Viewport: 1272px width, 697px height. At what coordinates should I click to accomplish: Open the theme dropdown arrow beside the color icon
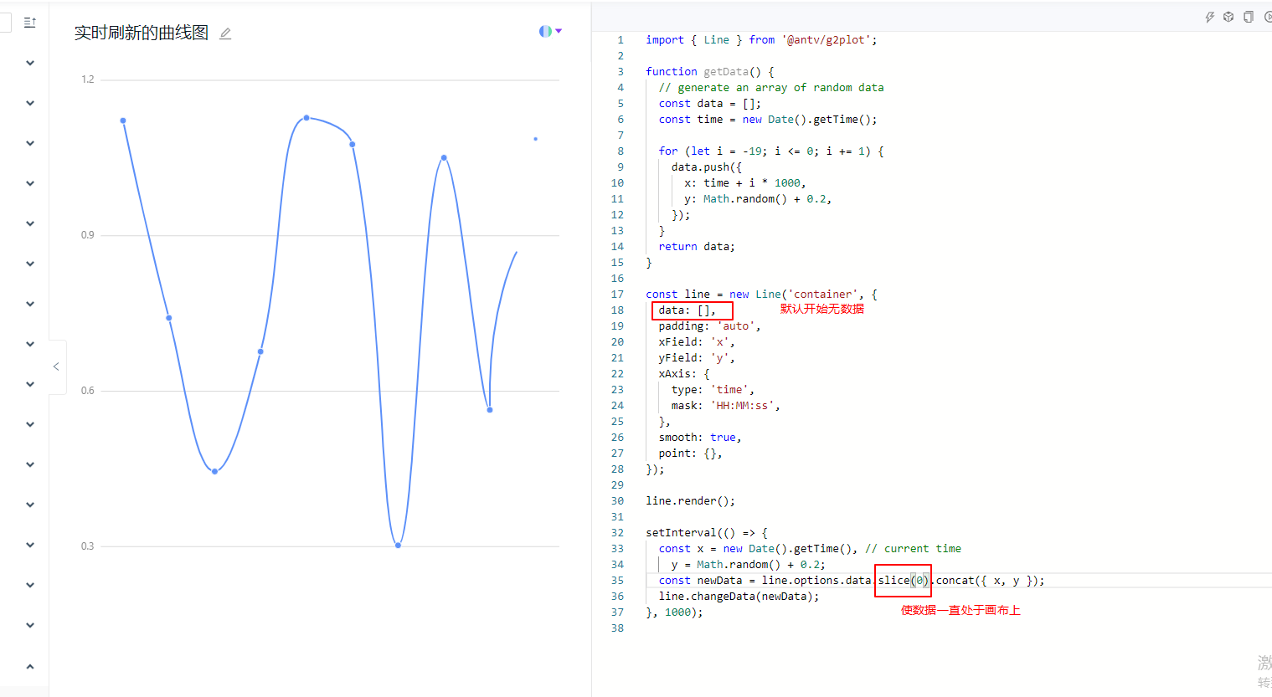(x=557, y=30)
